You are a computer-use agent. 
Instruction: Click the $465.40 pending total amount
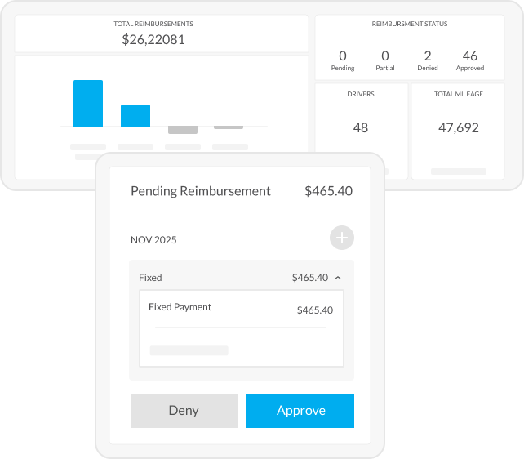[x=328, y=191]
